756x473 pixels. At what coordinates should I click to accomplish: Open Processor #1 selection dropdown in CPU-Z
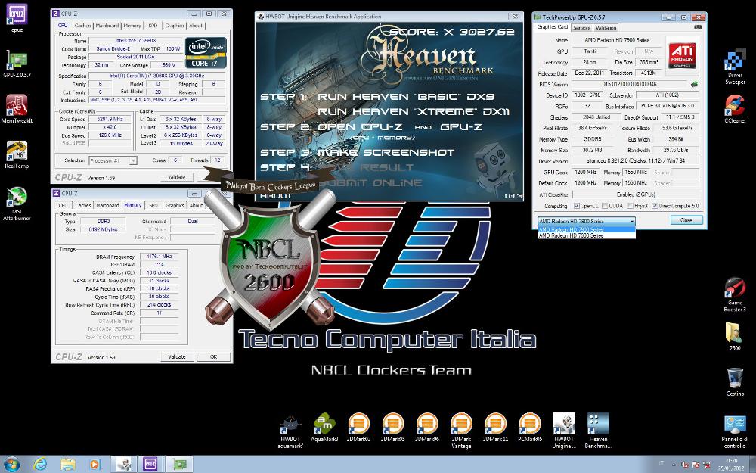(113, 160)
